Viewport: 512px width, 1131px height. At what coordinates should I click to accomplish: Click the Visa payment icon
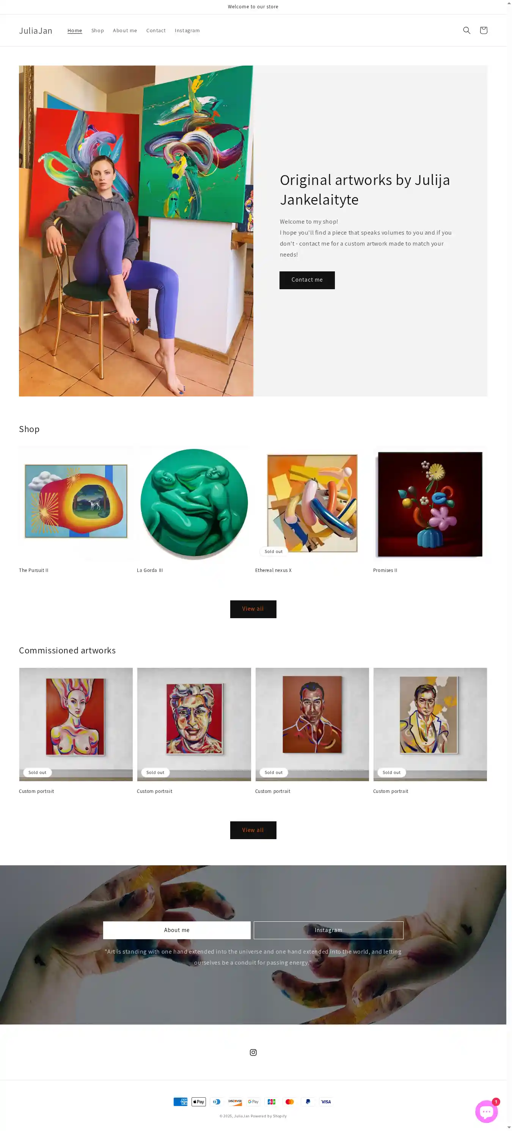click(326, 1101)
